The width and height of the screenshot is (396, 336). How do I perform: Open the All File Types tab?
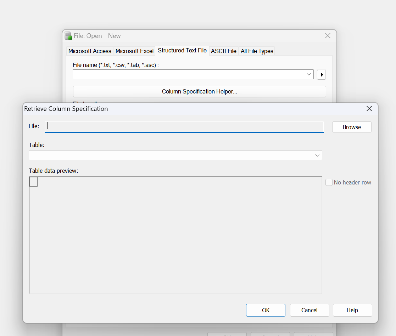[x=257, y=51]
